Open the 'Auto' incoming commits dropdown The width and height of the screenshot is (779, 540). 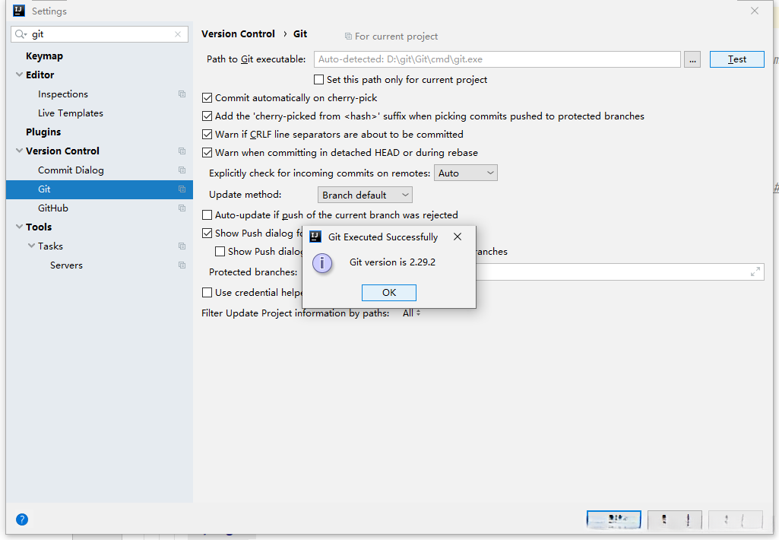pyautogui.click(x=466, y=173)
